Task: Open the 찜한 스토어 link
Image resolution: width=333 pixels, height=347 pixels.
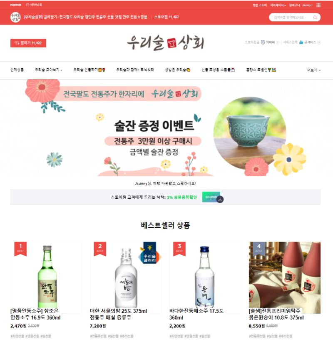Action: (x=260, y=5)
